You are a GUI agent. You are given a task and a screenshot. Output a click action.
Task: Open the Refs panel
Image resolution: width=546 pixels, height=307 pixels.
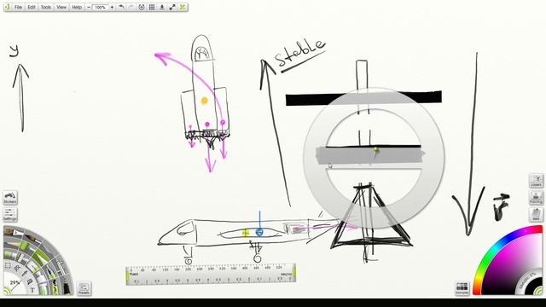[x=536, y=214]
